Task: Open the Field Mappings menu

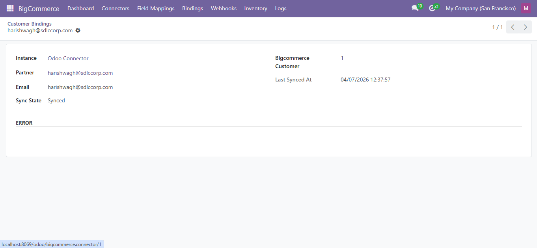Action: tap(156, 8)
